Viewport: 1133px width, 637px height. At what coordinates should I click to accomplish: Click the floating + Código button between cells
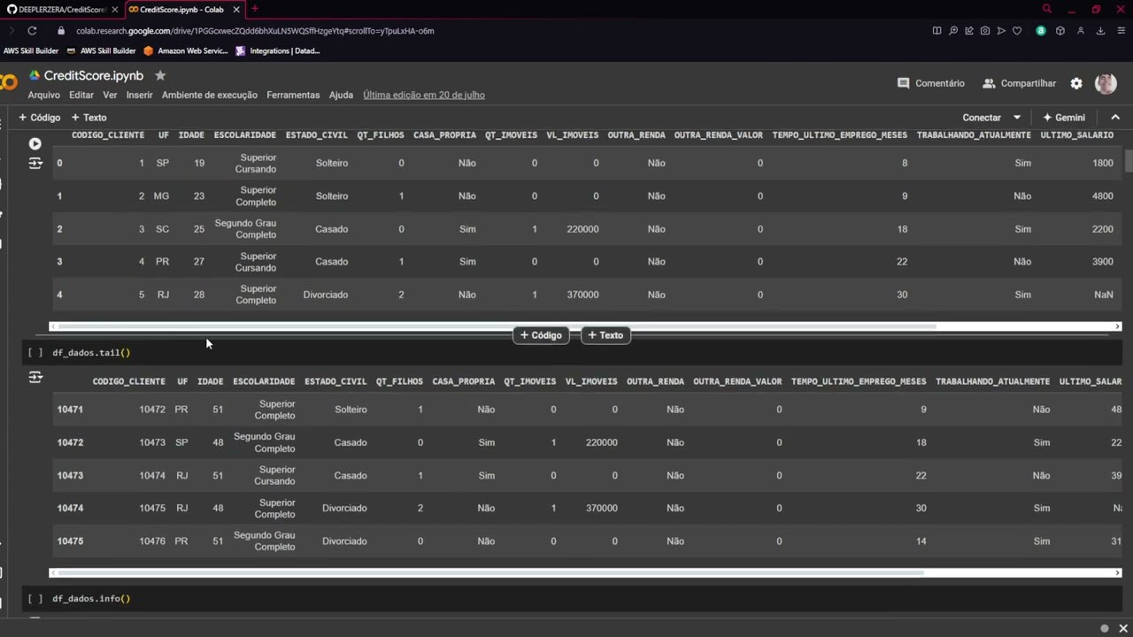pyautogui.click(x=541, y=335)
